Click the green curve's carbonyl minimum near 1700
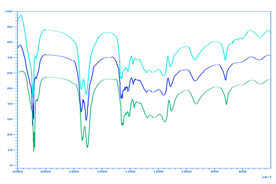This screenshot has width=276, height=184. pyautogui.click(x=87, y=147)
